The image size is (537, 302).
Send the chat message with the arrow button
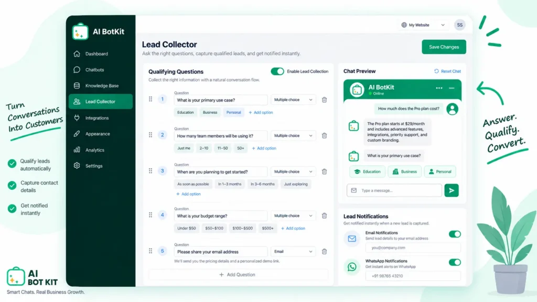[452, 190]
